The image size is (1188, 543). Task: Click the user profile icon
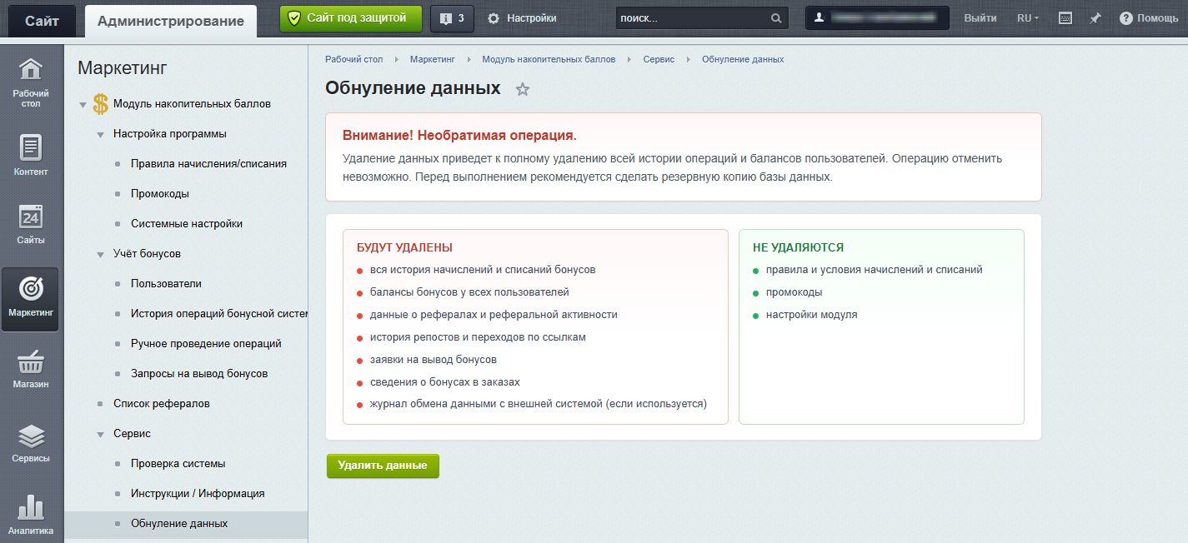(x=820, y=17)
